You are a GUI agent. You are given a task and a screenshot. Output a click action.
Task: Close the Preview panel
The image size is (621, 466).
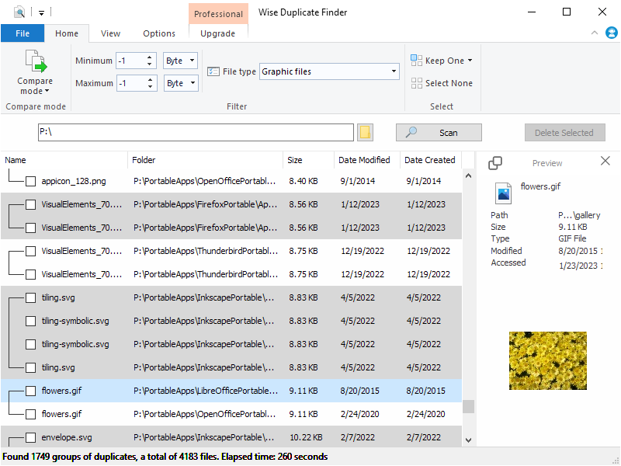click(x=605, y=161)
